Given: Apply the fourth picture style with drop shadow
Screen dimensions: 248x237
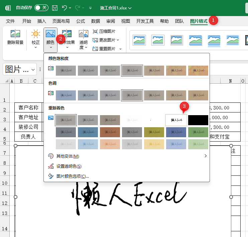Looking at the screenshot, I should [x=195, y=41].
